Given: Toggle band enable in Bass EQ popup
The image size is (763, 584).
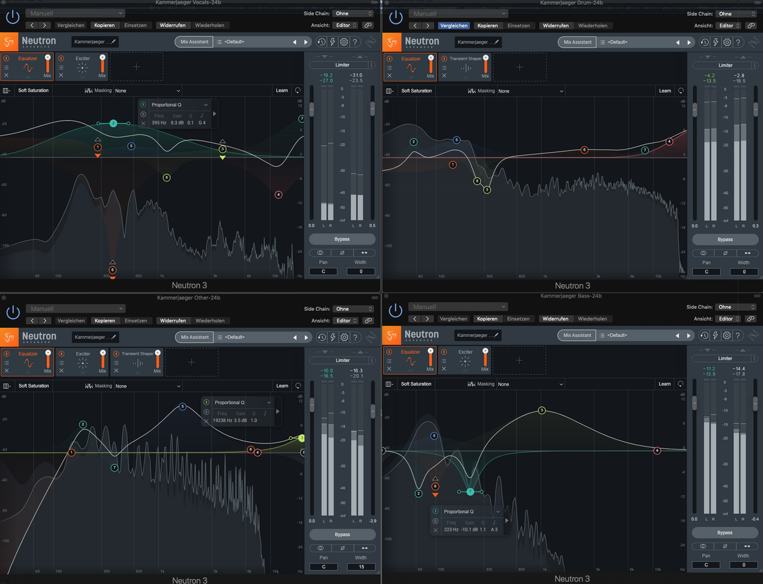Looking at the screenshot, I should click(x=436, y=512).
